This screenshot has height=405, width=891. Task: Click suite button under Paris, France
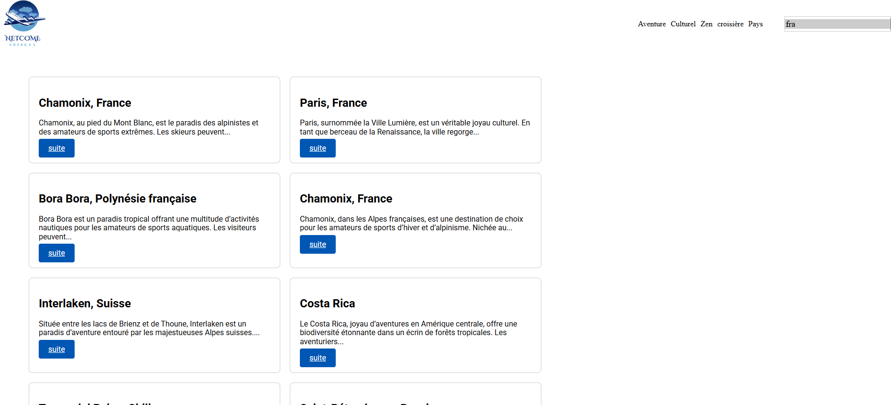[x=318, y=148]
